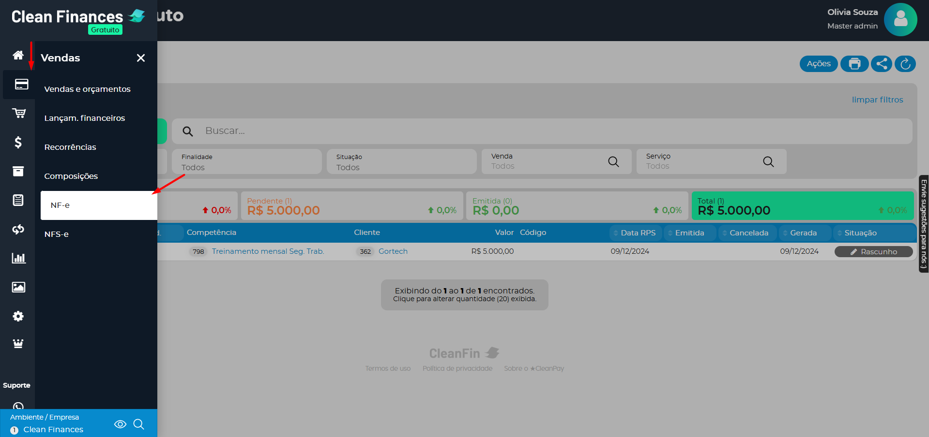Click the crown premium icon

18,344
